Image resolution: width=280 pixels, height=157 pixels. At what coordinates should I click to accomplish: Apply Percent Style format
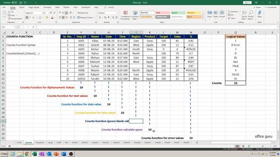(x=105, y=17)
